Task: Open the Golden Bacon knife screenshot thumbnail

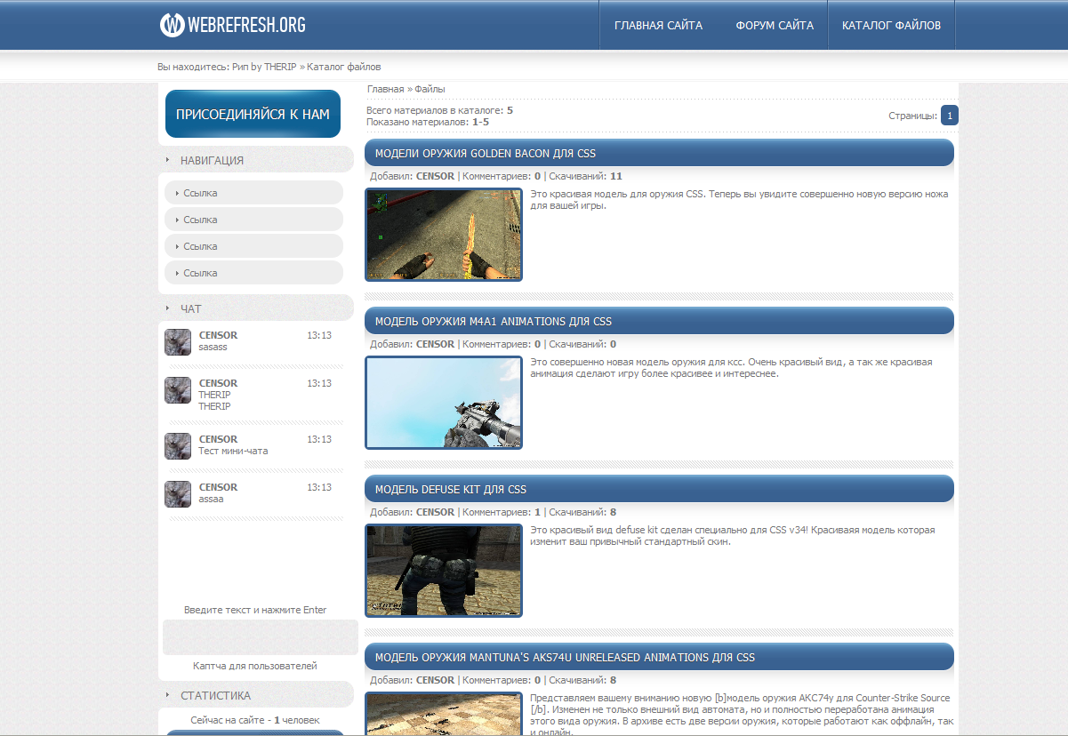Action: coord(444,235)
